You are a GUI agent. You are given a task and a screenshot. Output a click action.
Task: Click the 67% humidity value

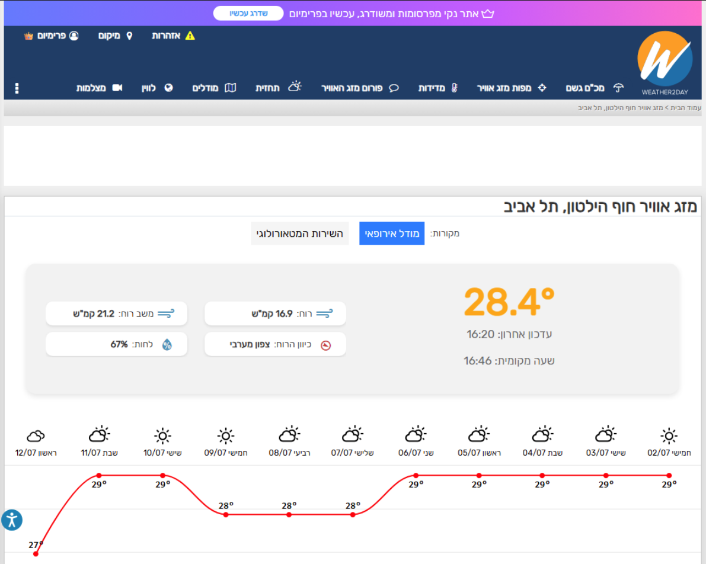(119, 344)
